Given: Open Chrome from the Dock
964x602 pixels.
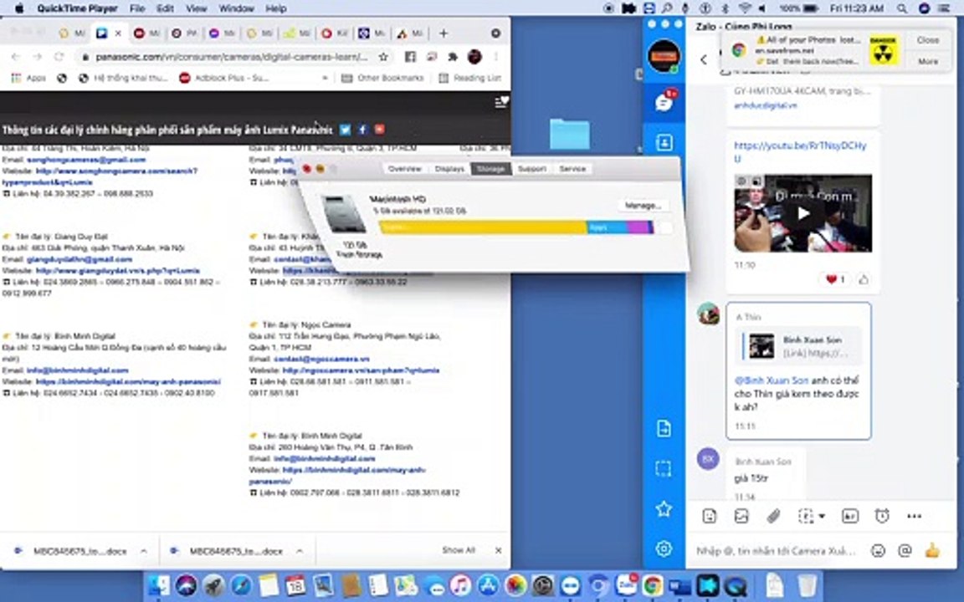Looking at the screenshot, I should coord(653,585).
